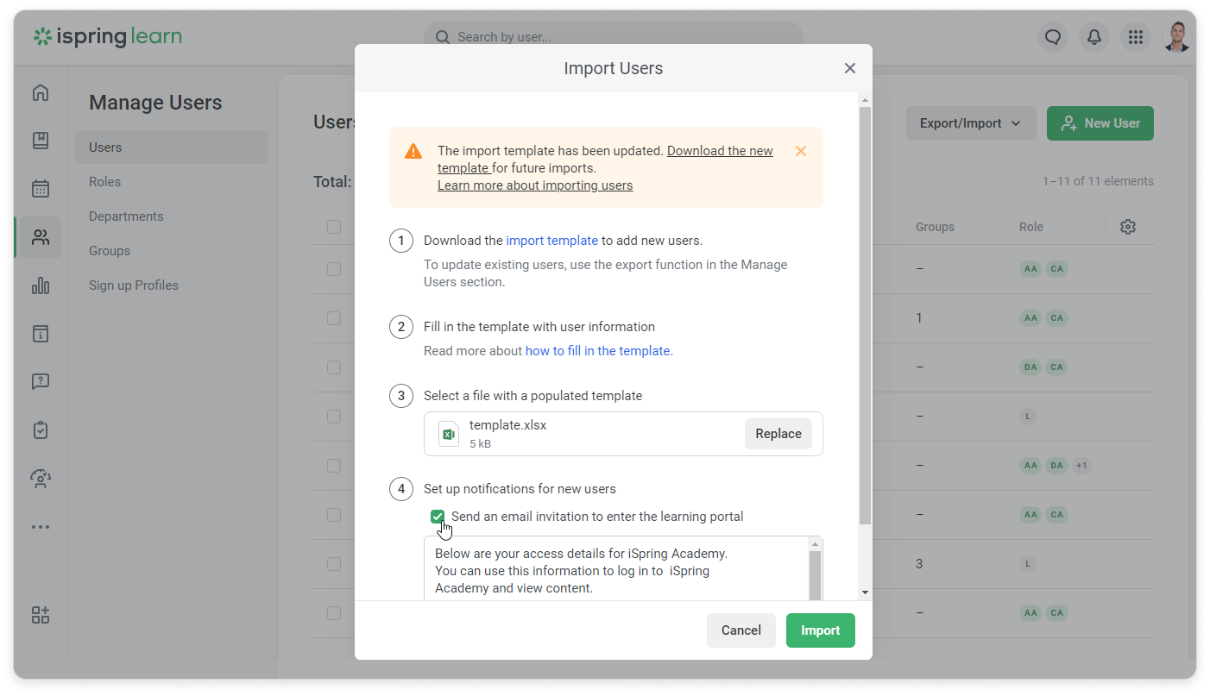The height and width of the screenshot is (696, 1210).
Task: Open the user avatar profile menu
Action: coord(1177,37)
